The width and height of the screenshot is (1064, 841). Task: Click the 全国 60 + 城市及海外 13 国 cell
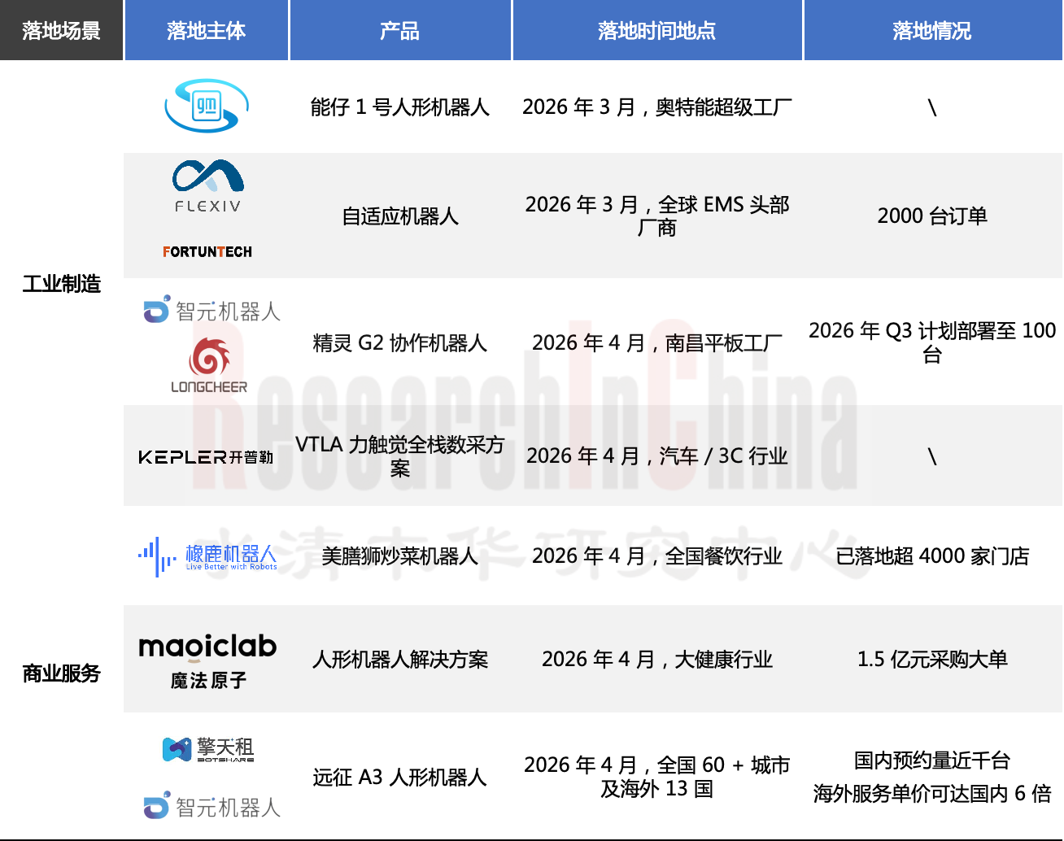657,777
